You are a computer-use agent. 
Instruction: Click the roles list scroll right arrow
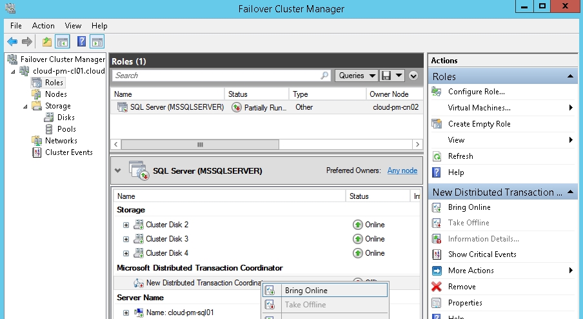[417, 145]
